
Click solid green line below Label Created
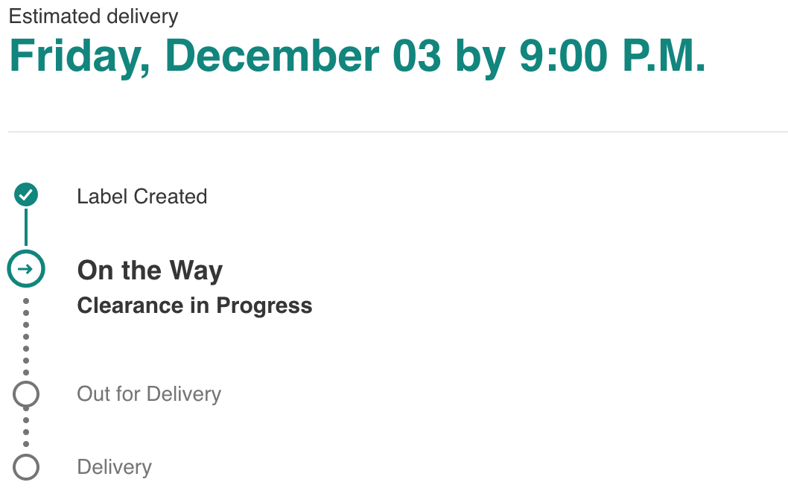click(x=26, y=227)
